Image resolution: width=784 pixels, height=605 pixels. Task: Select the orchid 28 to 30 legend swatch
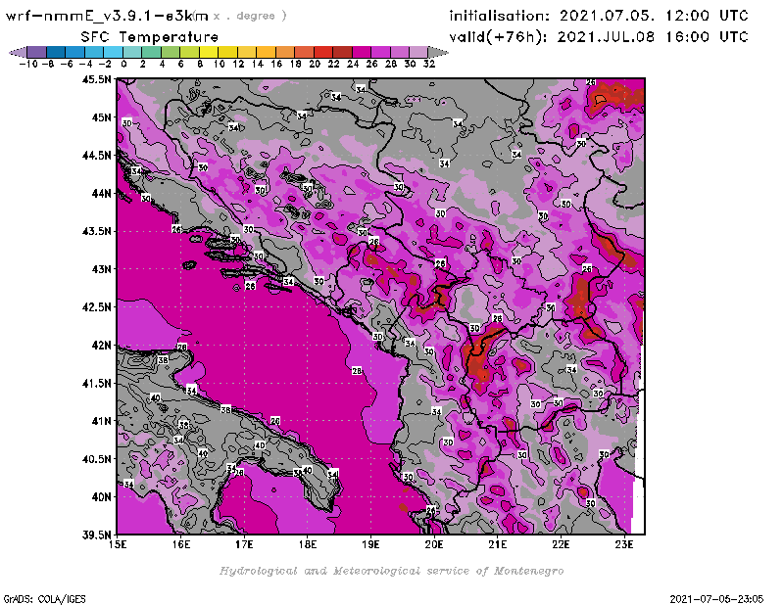pyautogui.click(x=400, y=52)
